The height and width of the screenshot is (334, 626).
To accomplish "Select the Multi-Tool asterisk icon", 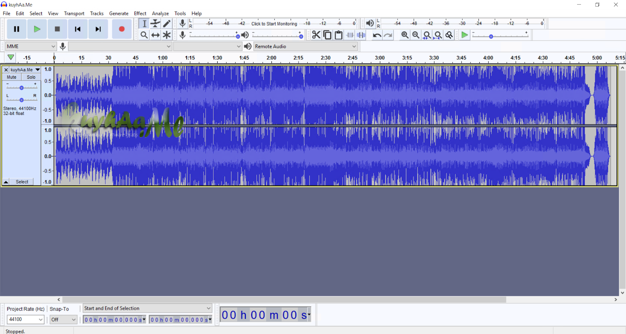I will coord(167,35).
